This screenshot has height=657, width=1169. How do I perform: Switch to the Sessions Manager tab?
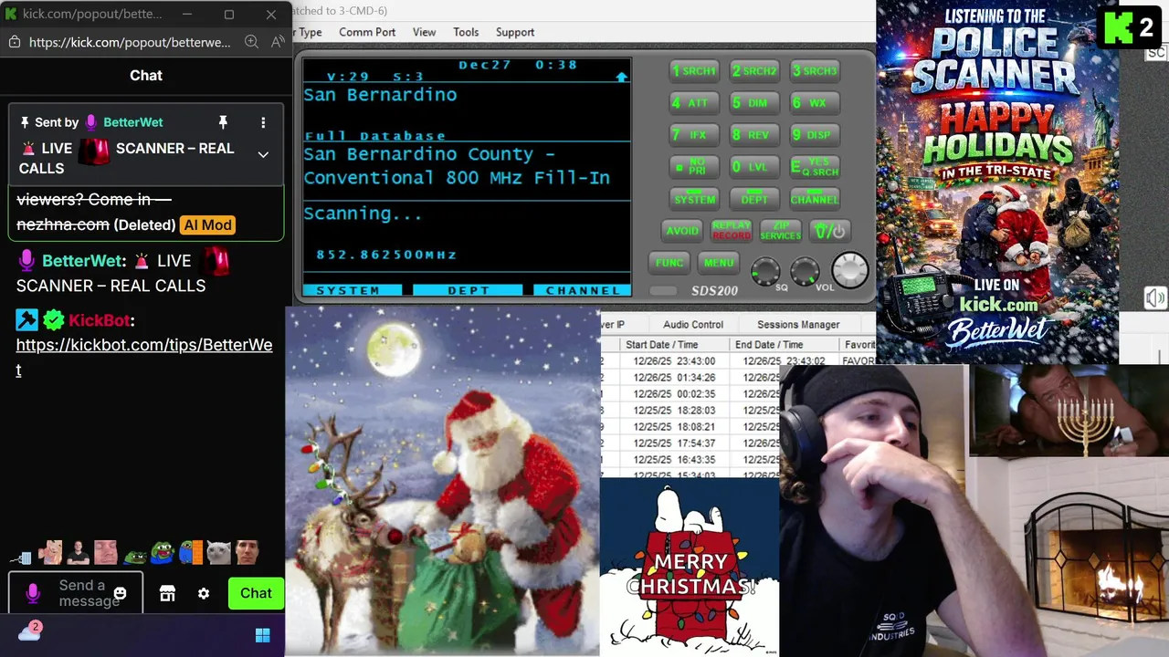tap(798, 325)
